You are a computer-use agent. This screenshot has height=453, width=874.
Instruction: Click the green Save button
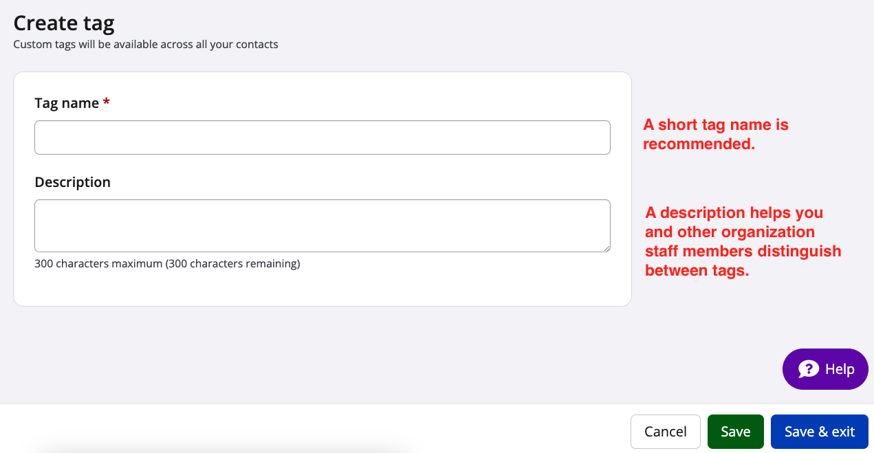[x=735, y=432]
